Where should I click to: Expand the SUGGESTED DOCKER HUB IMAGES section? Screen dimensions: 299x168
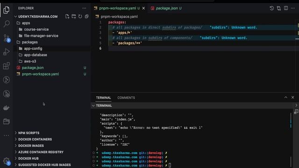[44, 165]
